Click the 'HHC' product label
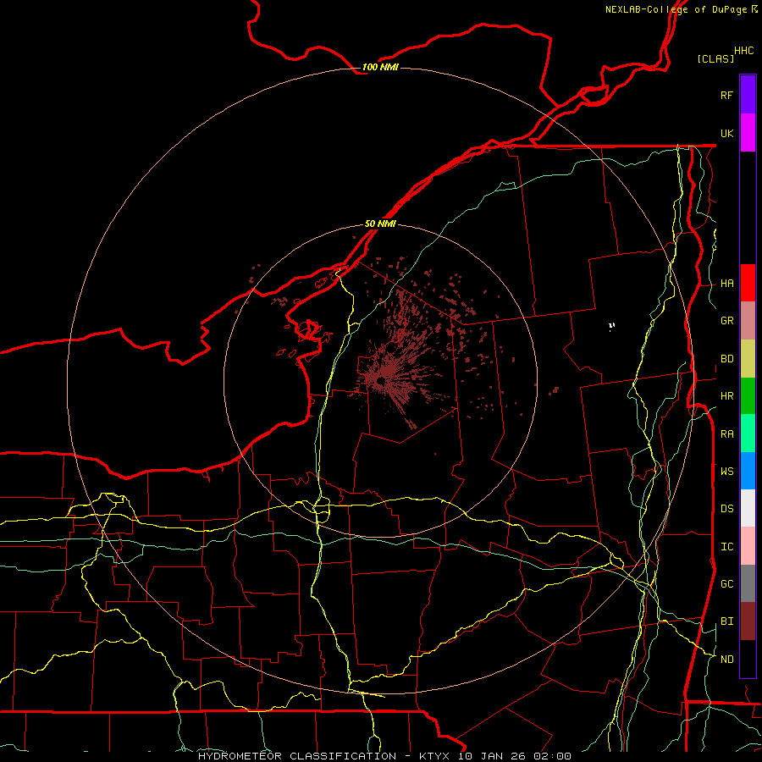The image size is (762, 762). click(743, 51)
